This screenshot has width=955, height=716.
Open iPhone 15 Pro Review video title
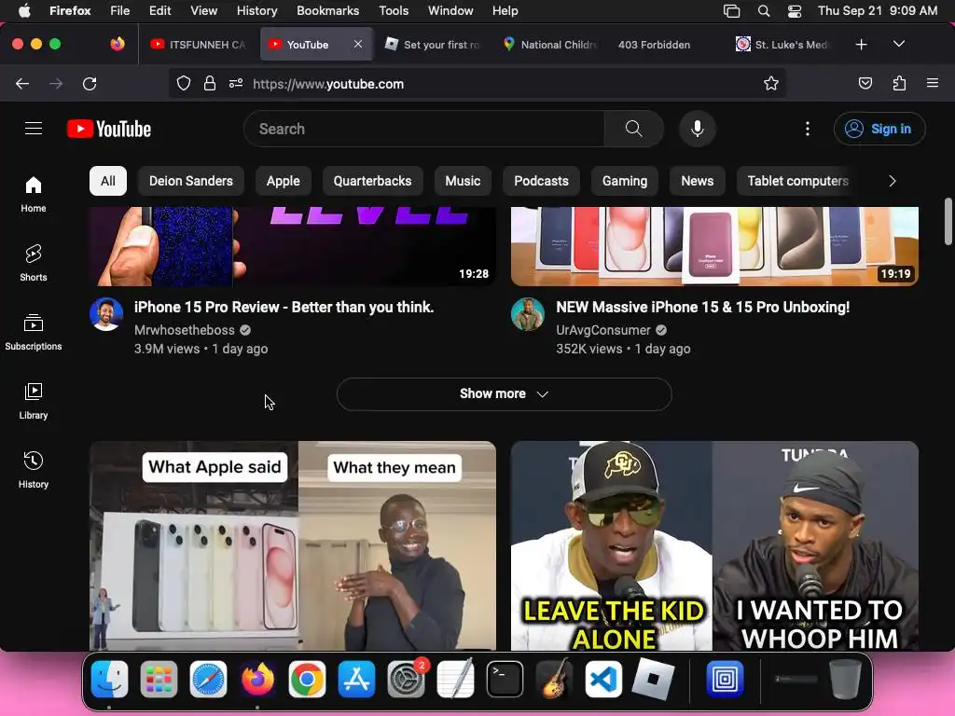(284, 307)
